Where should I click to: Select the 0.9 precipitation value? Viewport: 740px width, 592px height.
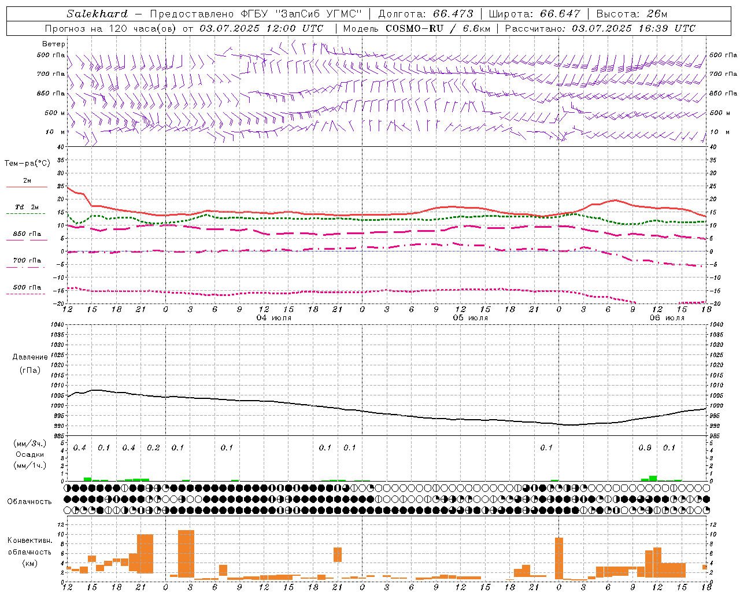pyautogui.click(x=645, y=448)
